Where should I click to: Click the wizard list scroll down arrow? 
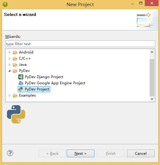pos(152,99)
